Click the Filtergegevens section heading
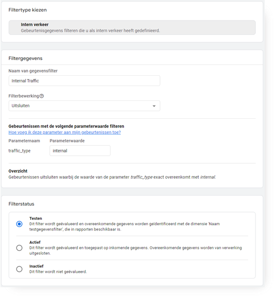276x298 pixels. click(25, 58)
